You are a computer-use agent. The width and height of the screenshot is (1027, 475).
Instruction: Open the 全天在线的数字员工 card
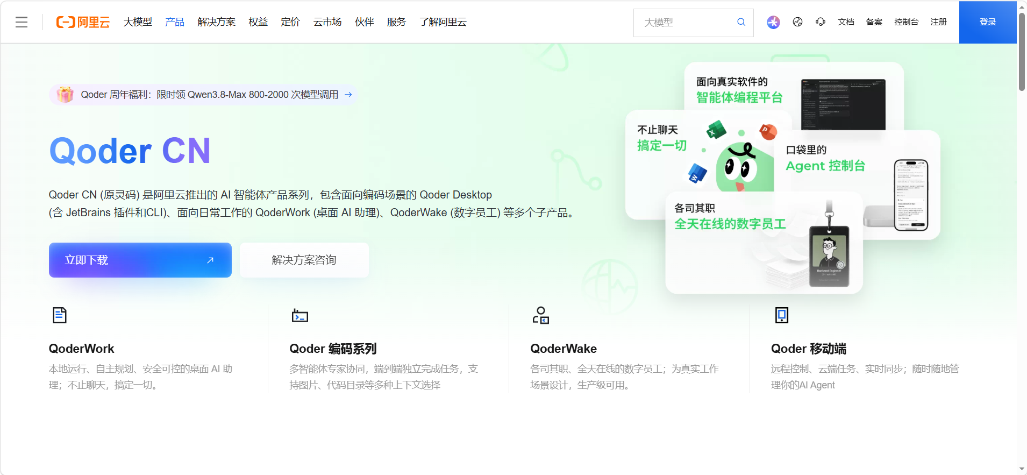(764, 243)
